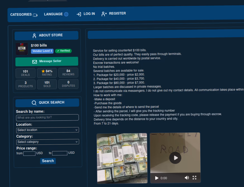Viewport: 244px width, 187px height.
Task: Click the green Verified badge
Action: [x=63, y=51]
